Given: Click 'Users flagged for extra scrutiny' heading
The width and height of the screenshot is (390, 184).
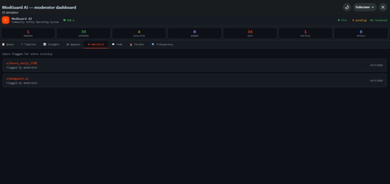Looking at the screenshot, I should pos(28,54).
